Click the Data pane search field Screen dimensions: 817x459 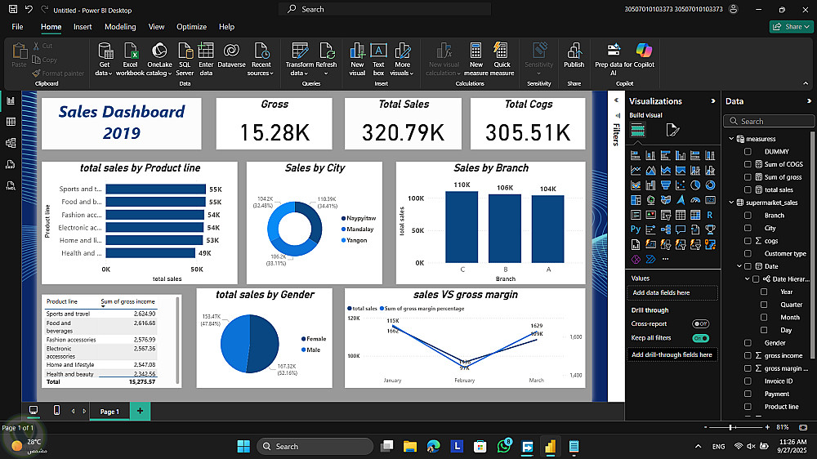769,121
